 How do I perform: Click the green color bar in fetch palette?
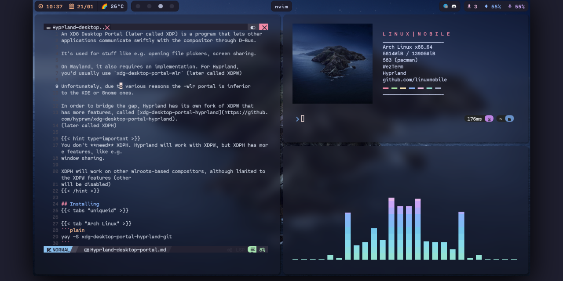pyautogui.click(x=395, y=88)
